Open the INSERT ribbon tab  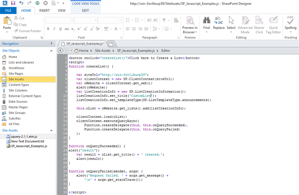click(44, 11)
